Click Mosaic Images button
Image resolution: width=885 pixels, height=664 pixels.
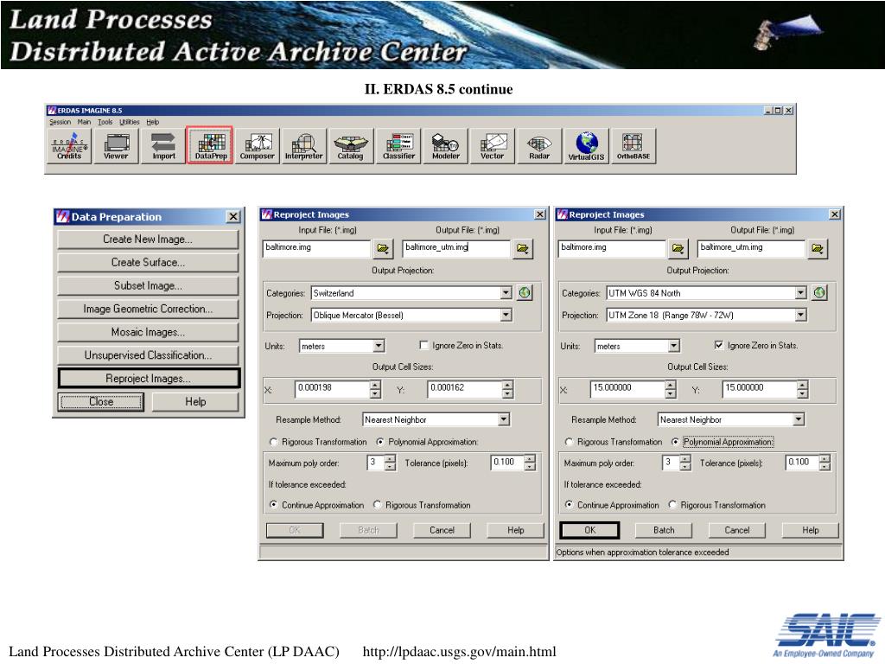point(148,332)
